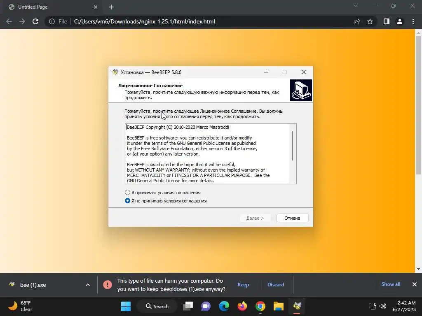Keep the downloaded beeoldoses file
Screen dimensions: 422x316
point(243,285)
